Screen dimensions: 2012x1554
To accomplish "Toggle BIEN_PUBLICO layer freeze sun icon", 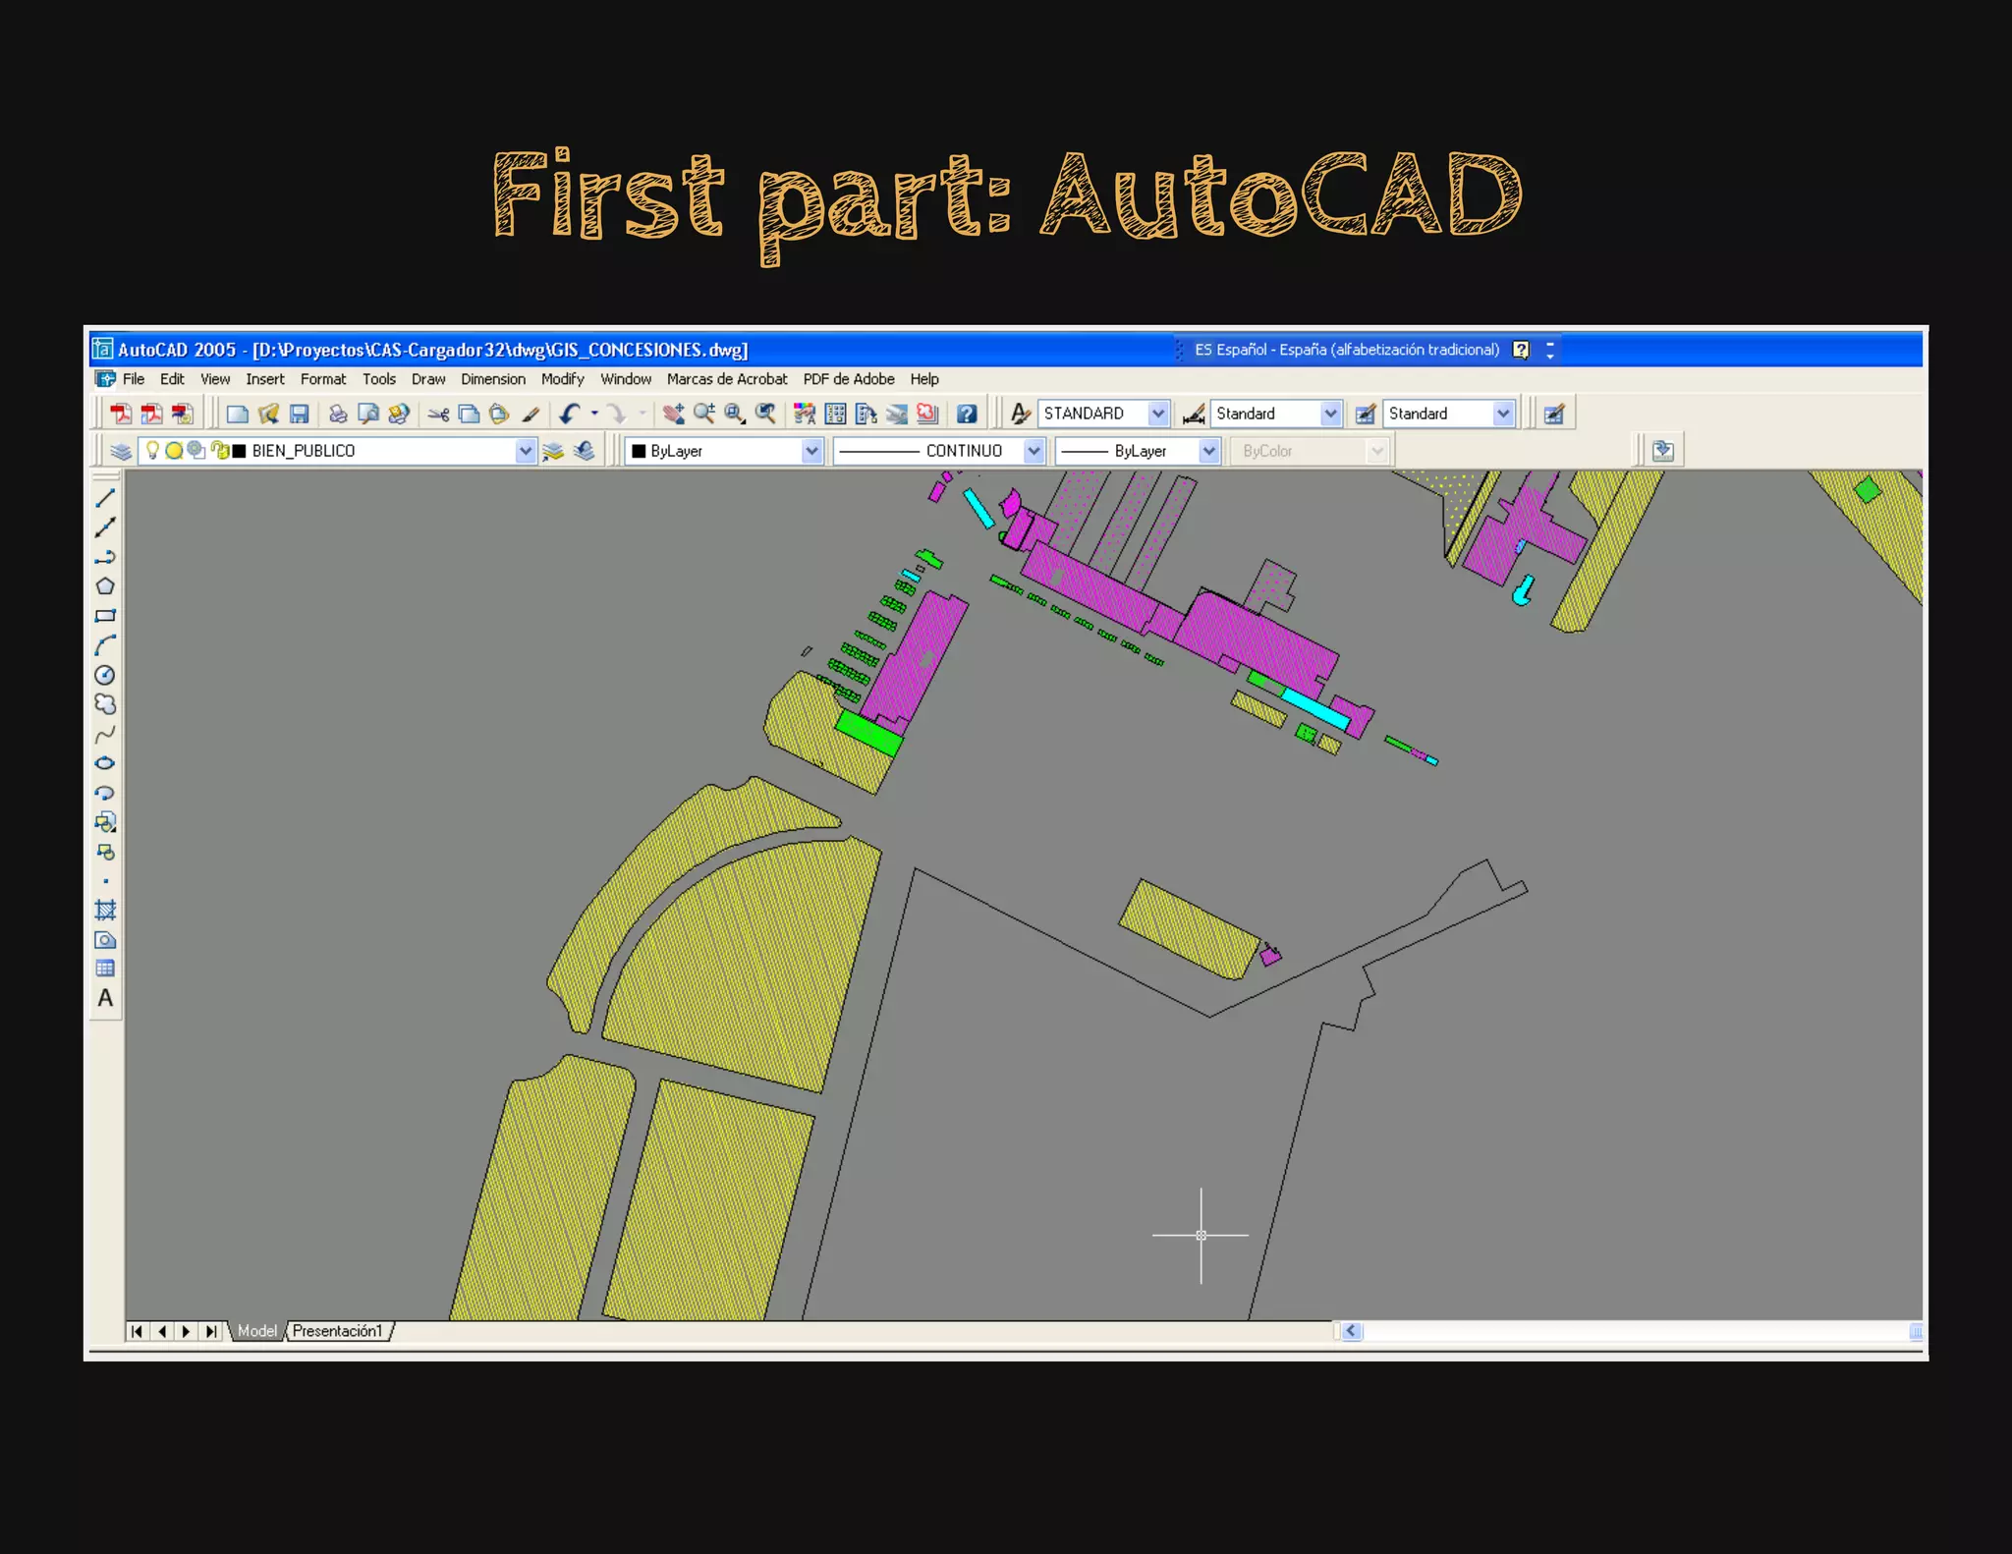I will (174, 450).
